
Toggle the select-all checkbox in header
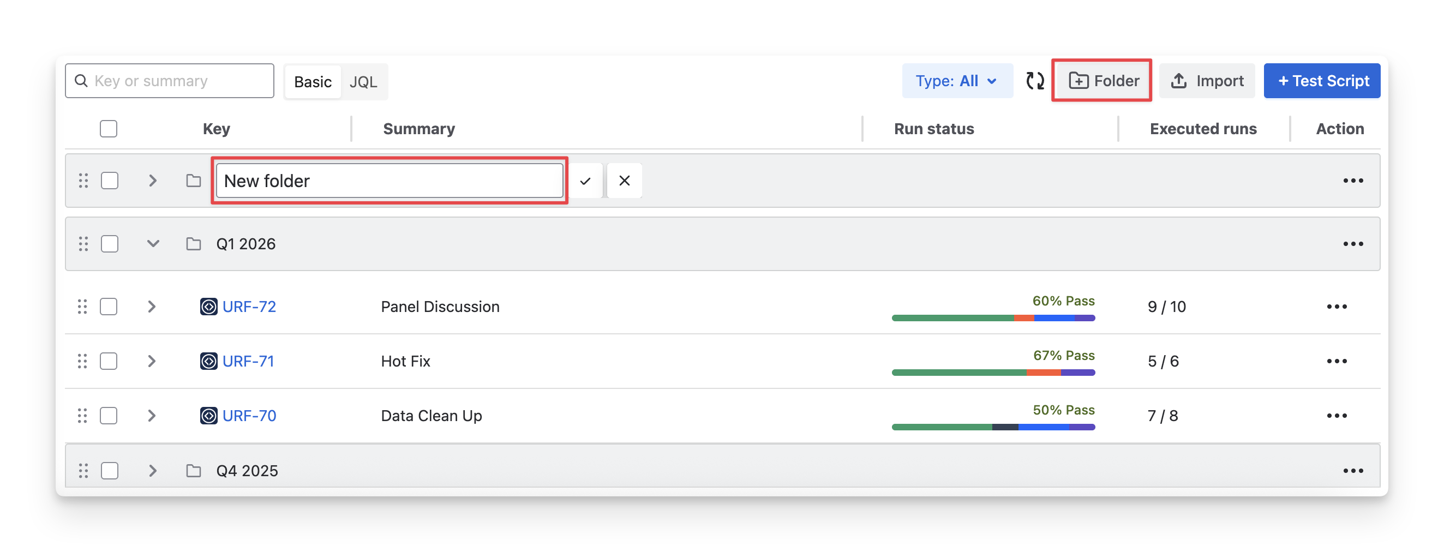[108, 129]
